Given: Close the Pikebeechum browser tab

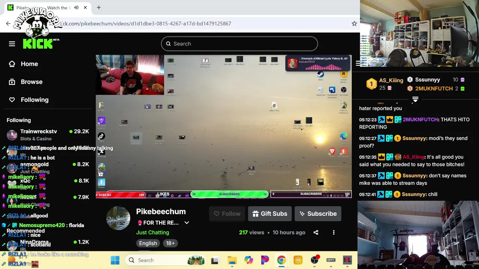Looking at the screenshot, I should coord(85,7).
